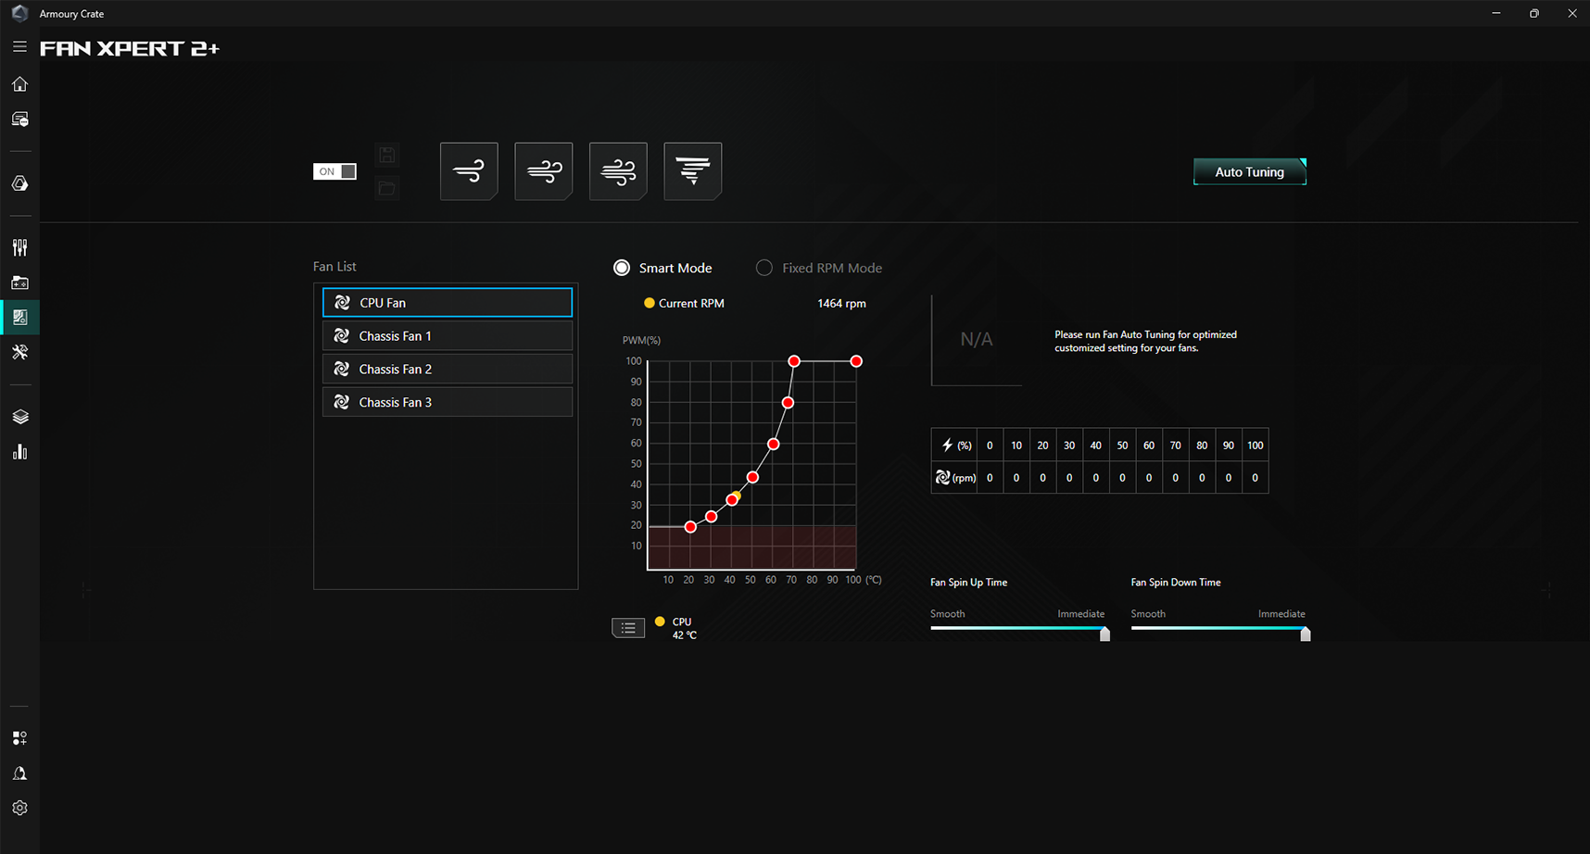Select the Smart Mode radio button
This screenshot has height=854, width=1590.
[622, 268]
